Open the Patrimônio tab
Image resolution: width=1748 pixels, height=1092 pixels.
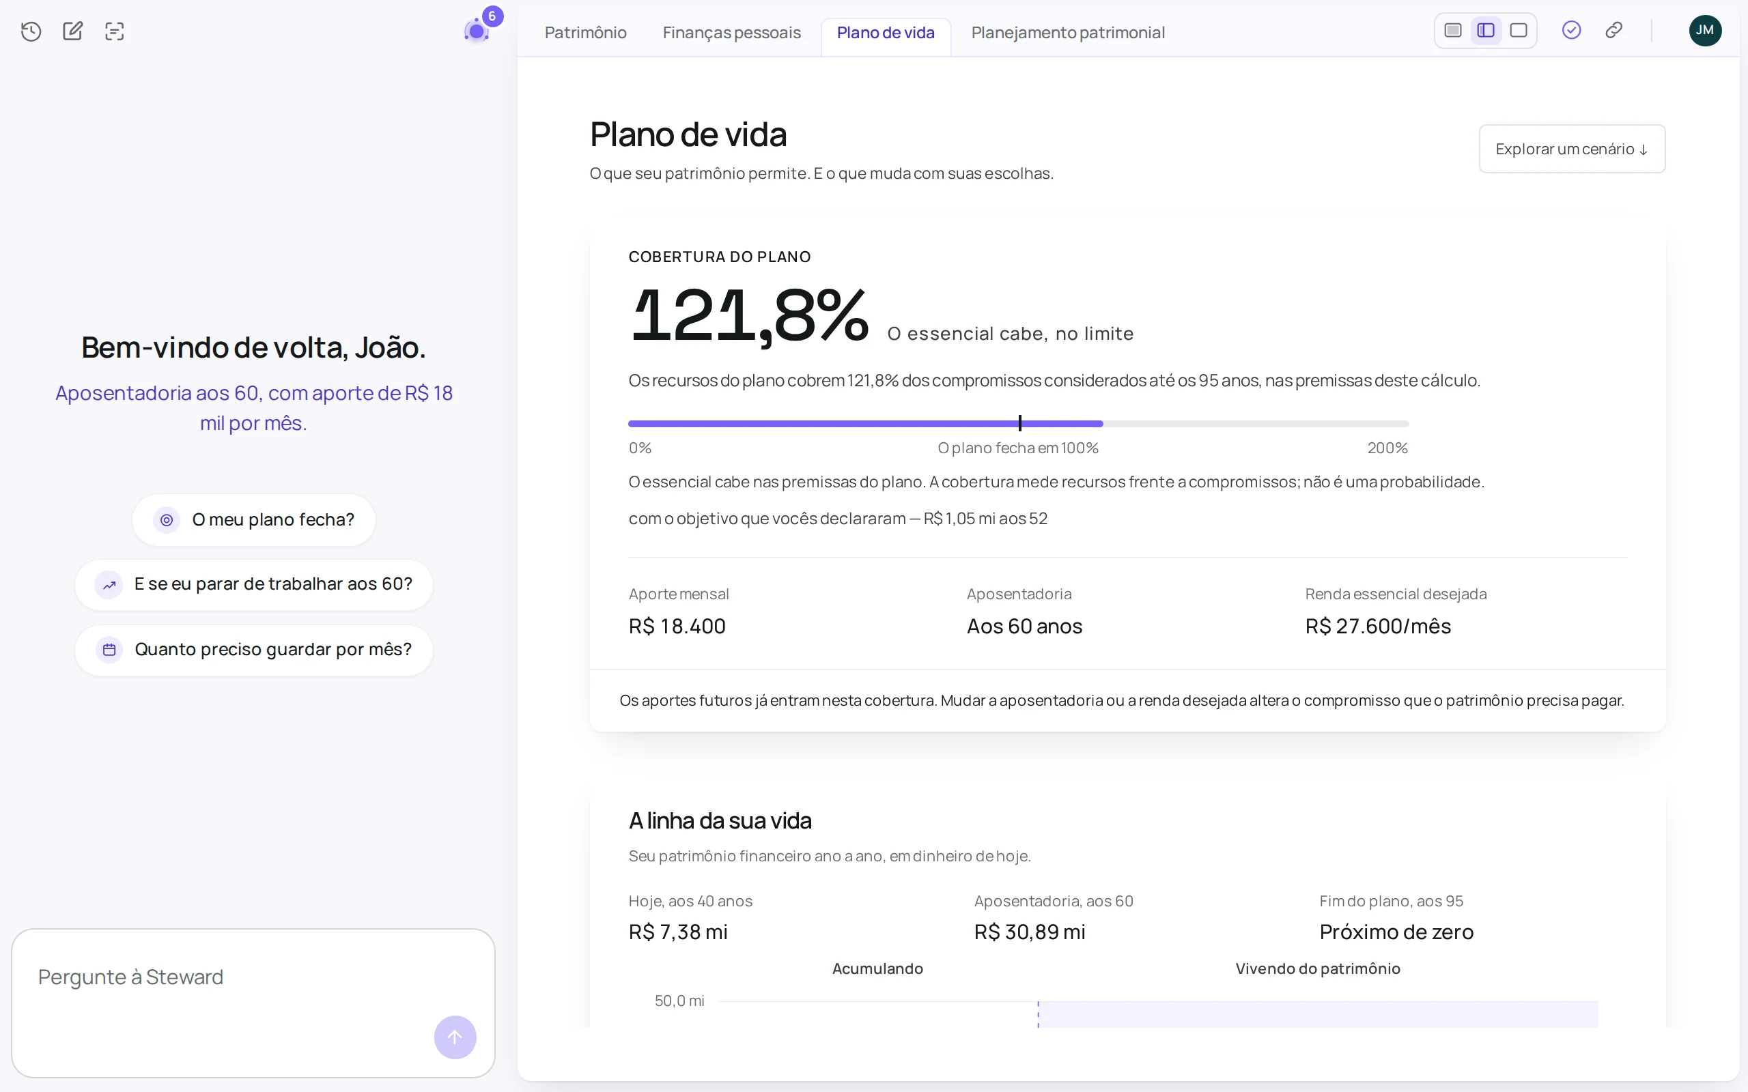click(586, 33)
